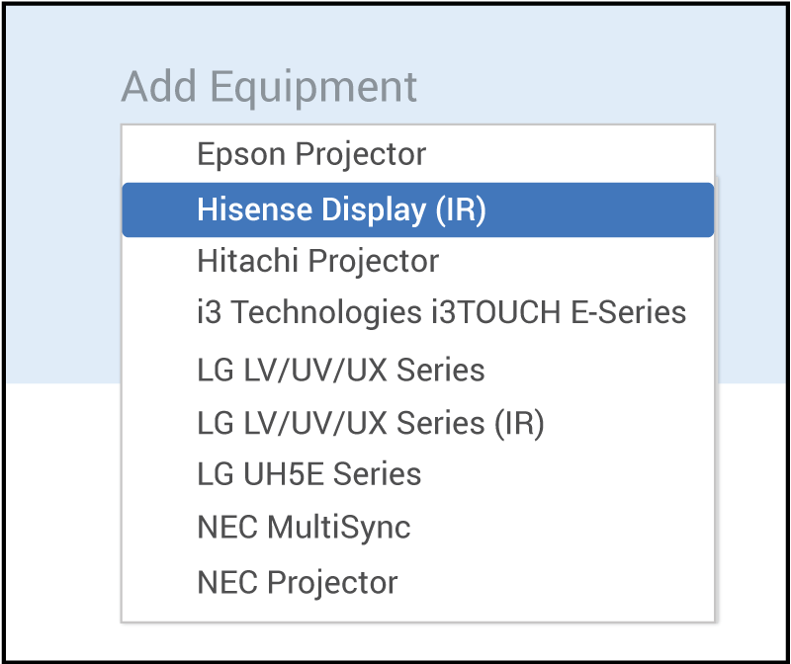Click the (IR) suffix of the LG Series entry
This screenshot has height=664, width=791.
click(x=518, y=423)
